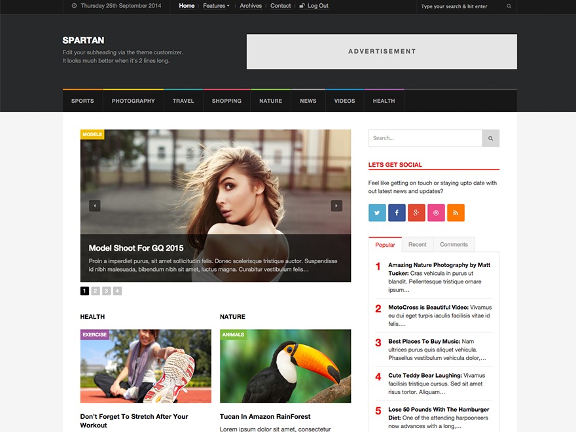Viewport: 576px width, 432px height.
Task: Click the Dribbble social icon
Action: coord(436,213)
